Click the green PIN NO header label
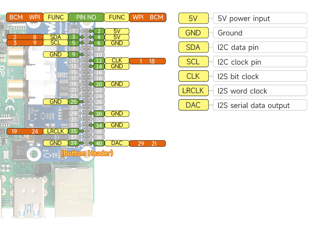The image size is (315, 233). click(86, 17)
